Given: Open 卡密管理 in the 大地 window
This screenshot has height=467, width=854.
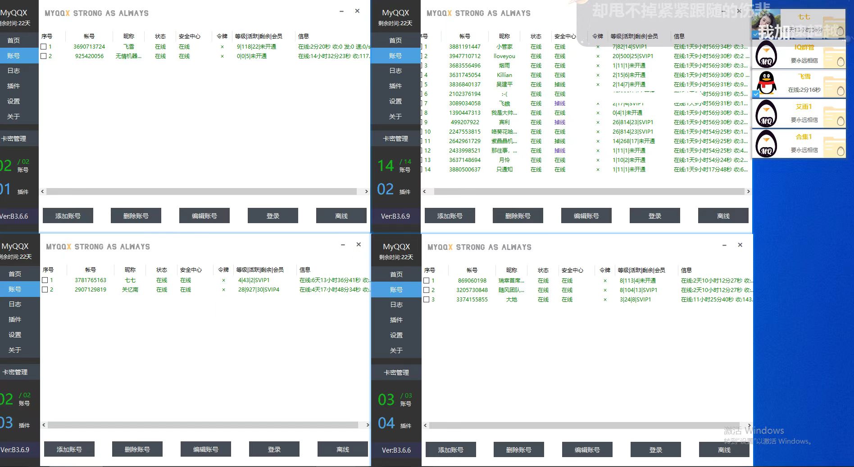Looking at the screenshot, I should (396, 373).
